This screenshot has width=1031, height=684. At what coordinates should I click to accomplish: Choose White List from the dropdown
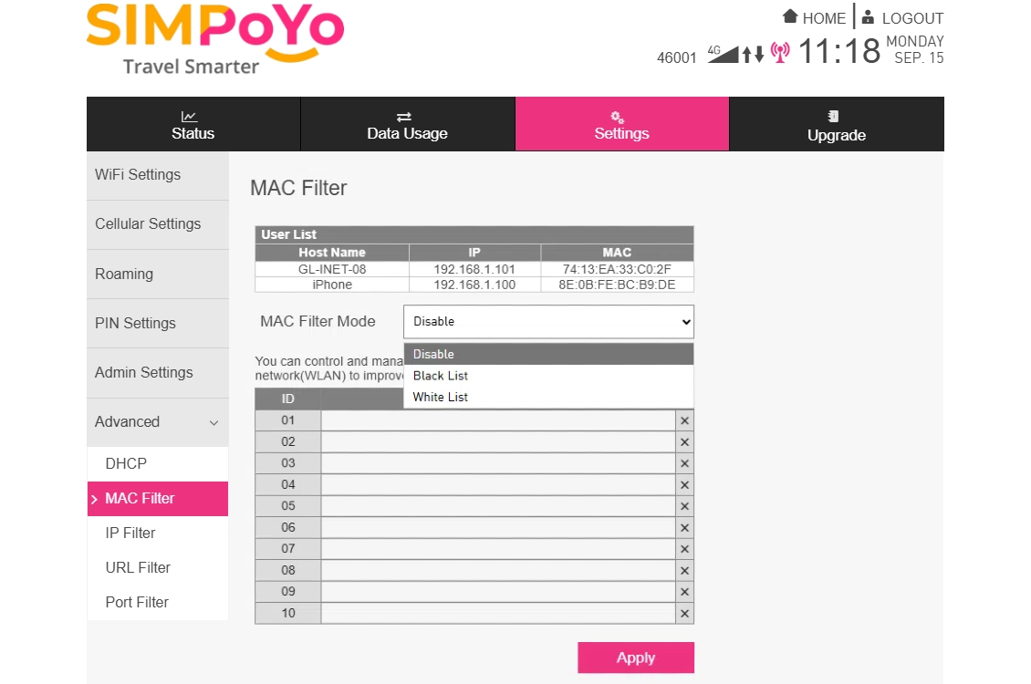click(441, 397)
